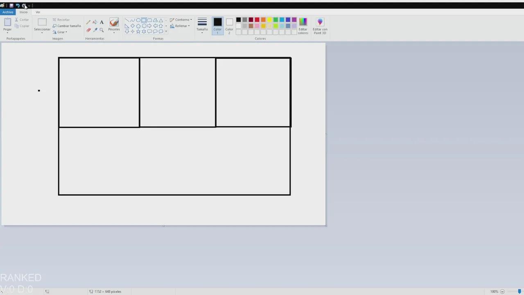The image size is (524, 295).
Task: Select the Eraser tool
Action: 88,30
